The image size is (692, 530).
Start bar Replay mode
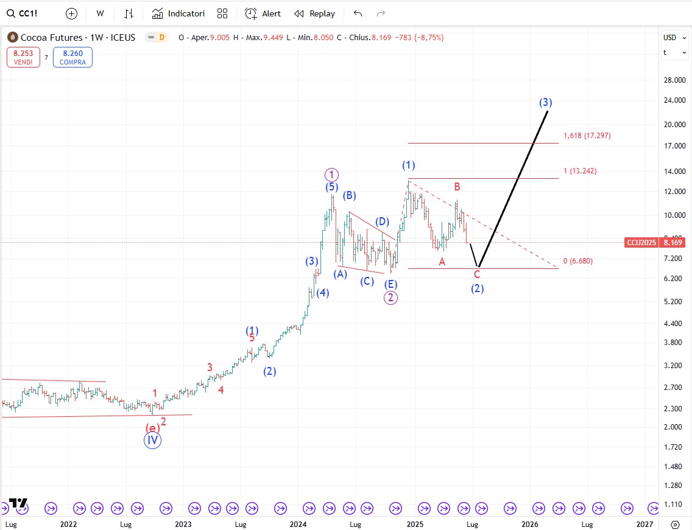coord(315,13)
